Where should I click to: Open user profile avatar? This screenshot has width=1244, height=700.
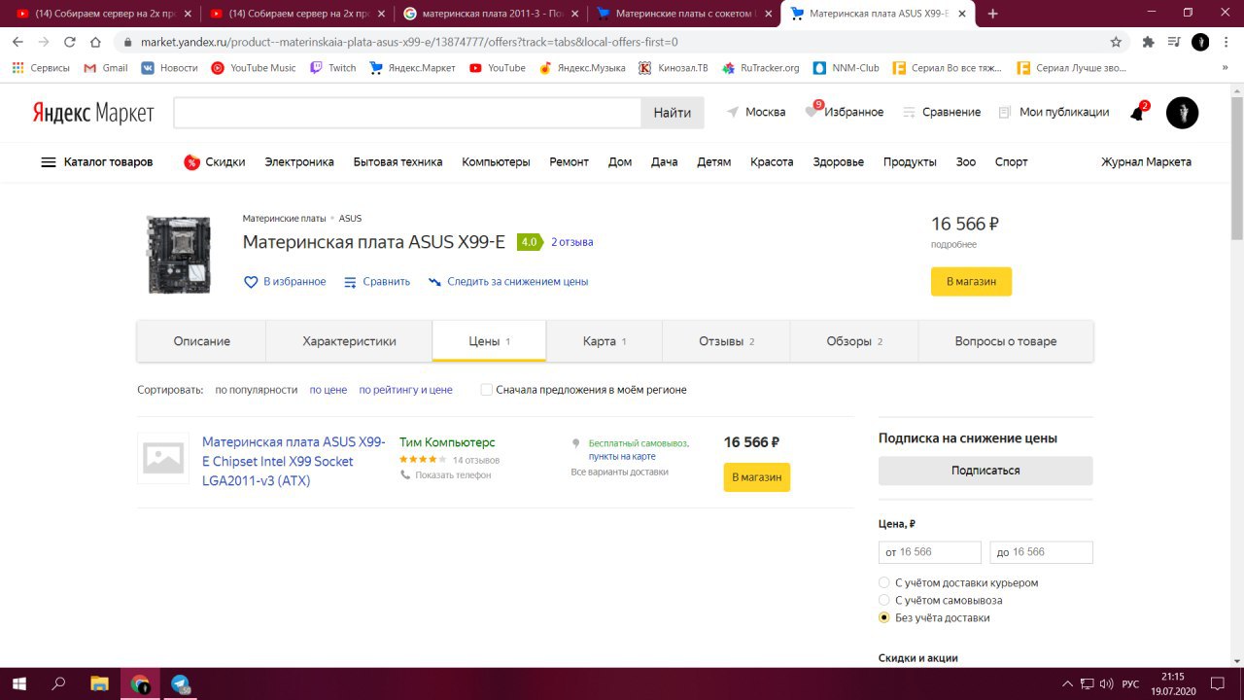point(1182,112)
